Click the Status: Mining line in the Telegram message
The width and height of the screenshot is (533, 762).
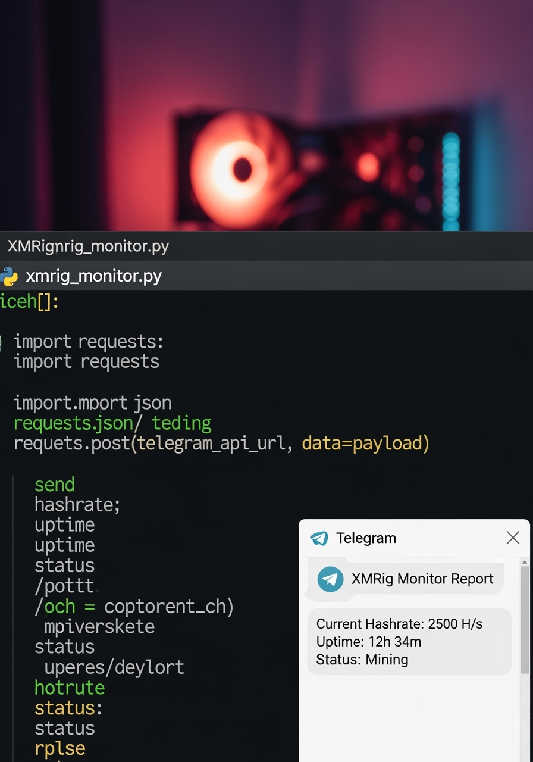pyautogui.click(x=362, y=660)
